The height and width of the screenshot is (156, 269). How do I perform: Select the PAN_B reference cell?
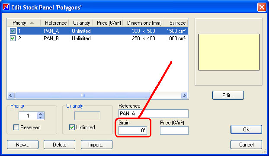point(51,38)
